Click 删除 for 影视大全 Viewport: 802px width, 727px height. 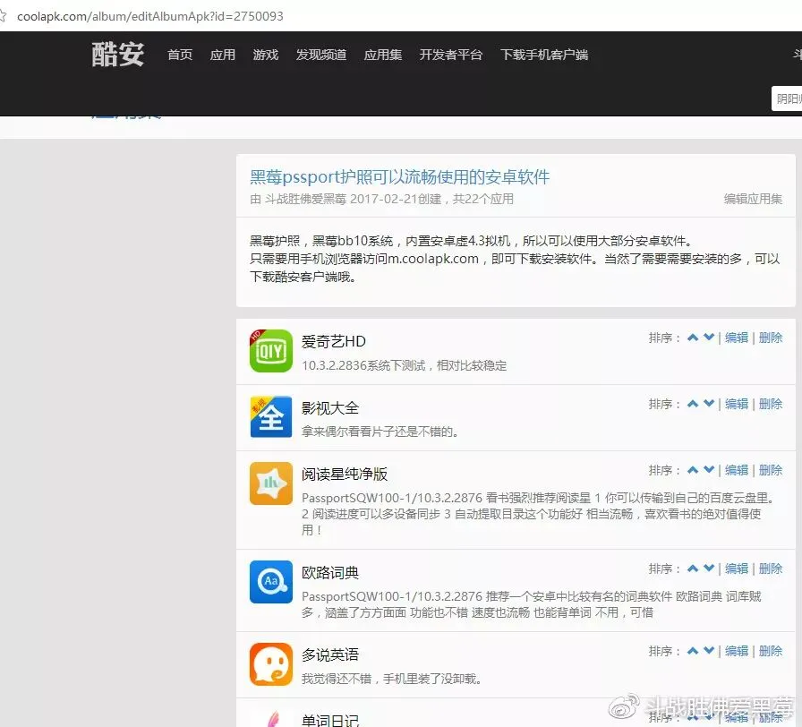(x=771, y=404)
